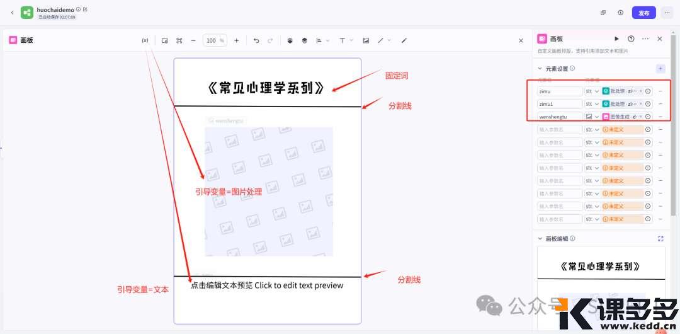The image size is (680, 334).
Task: Open type dropdown in zimu1 row
Action: pos(592,104)
